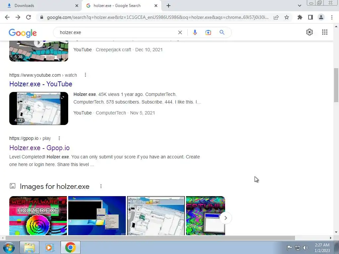This screenshot has height=254, width=339.
Task: Select the URL in the address bar
Action: click(158, 17)
